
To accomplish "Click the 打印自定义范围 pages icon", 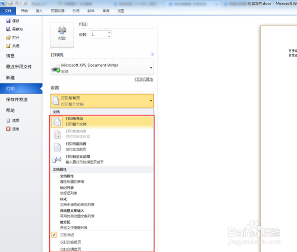I will click(x=57, y=160).
